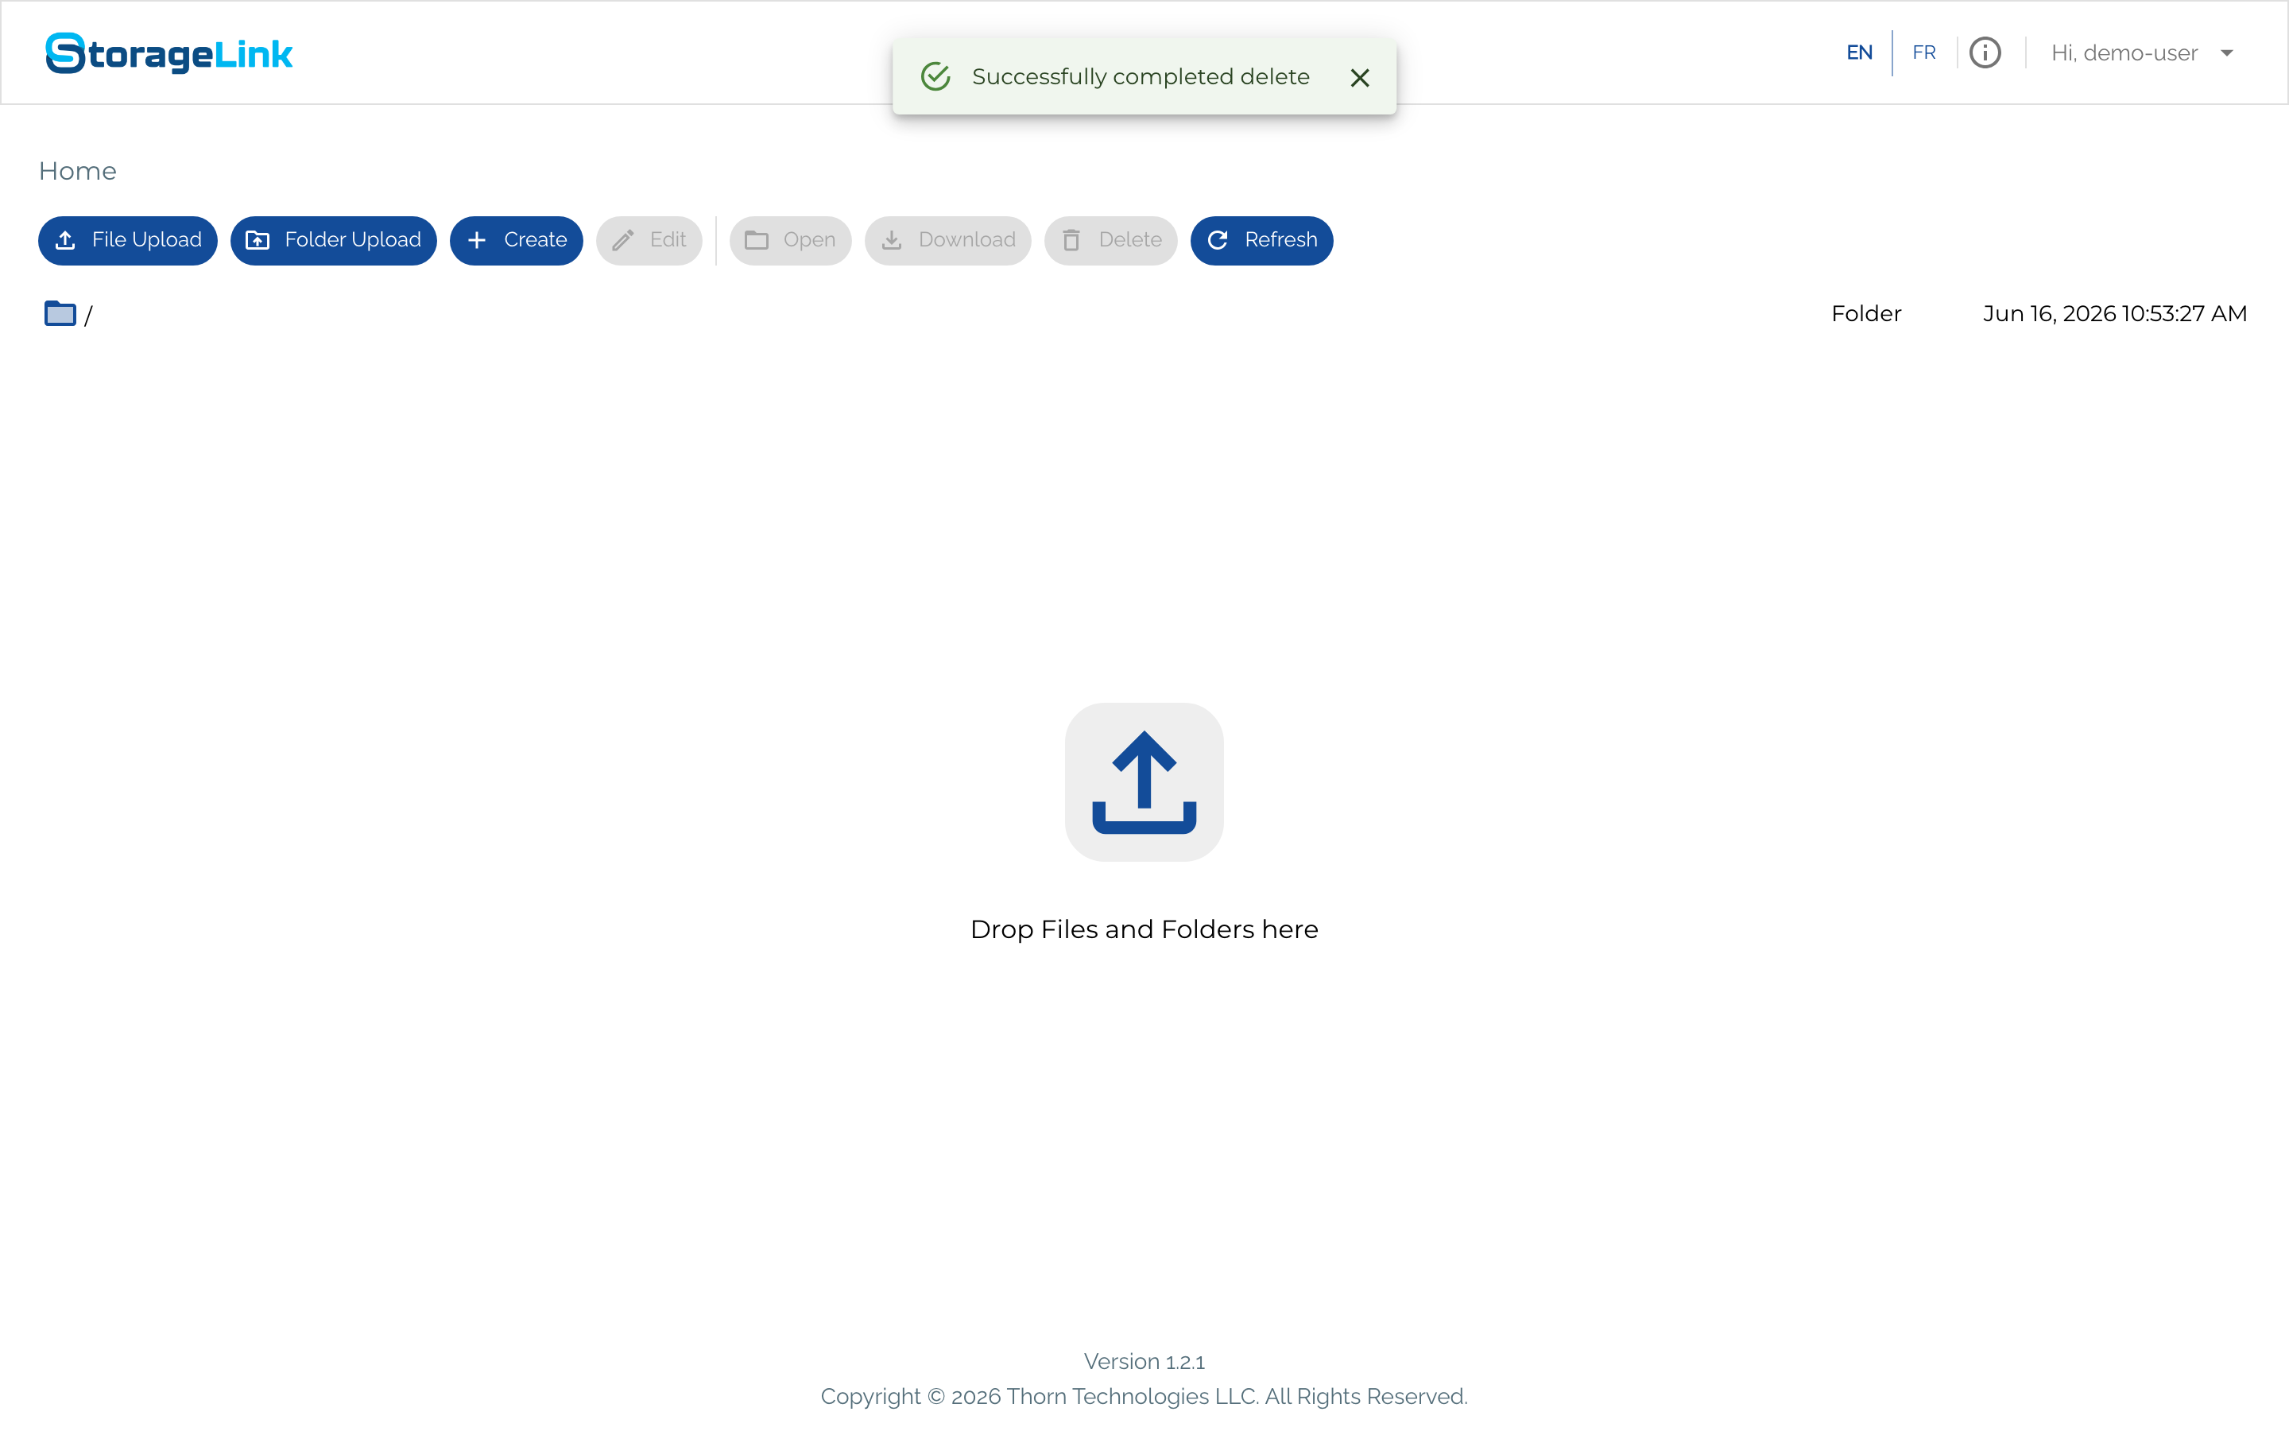The image size is (2289, 1431).
Task: Select the EN language option
Action: coord(1860,53)
